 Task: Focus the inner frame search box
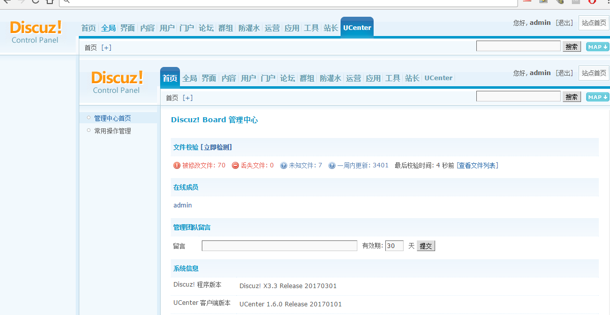pyautogui.click(x=518, y=96)
